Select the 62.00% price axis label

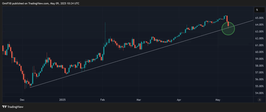[260, 38]
